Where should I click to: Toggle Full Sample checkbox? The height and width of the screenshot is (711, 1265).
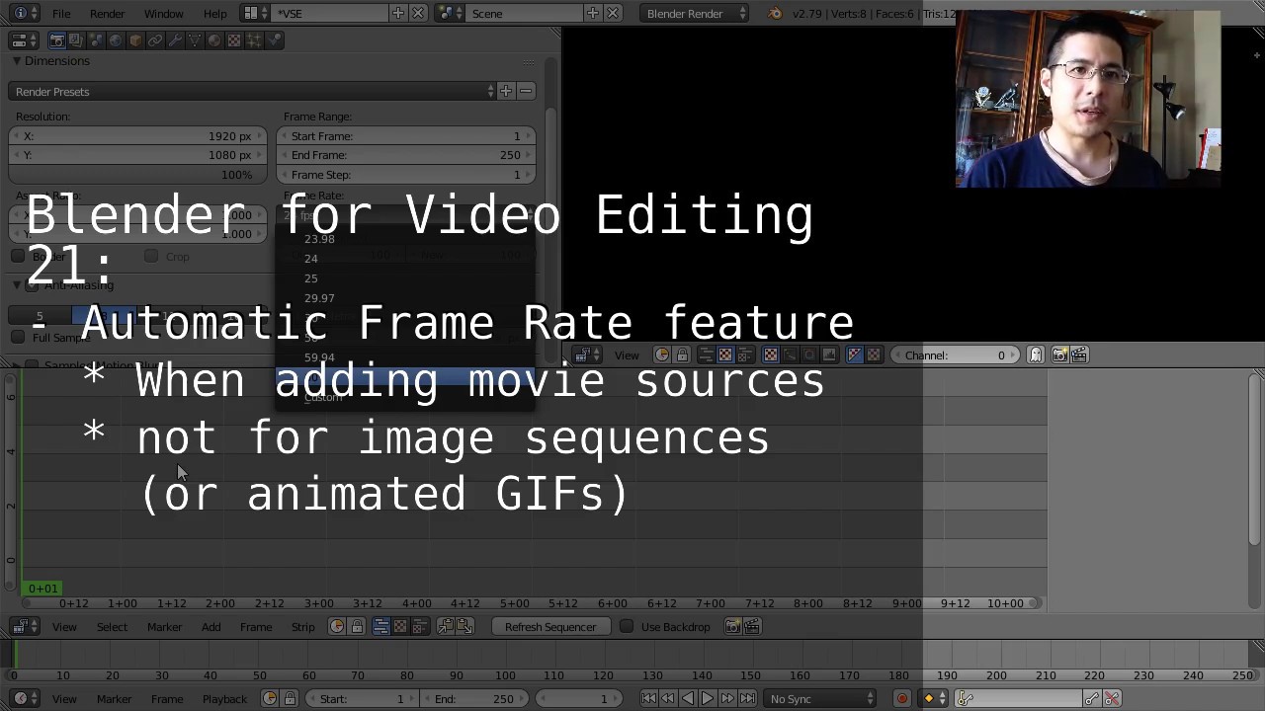click(18, 338)
